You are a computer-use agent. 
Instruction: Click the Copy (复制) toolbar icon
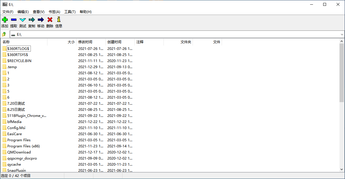pyautogui.click(x=32, y=20)
